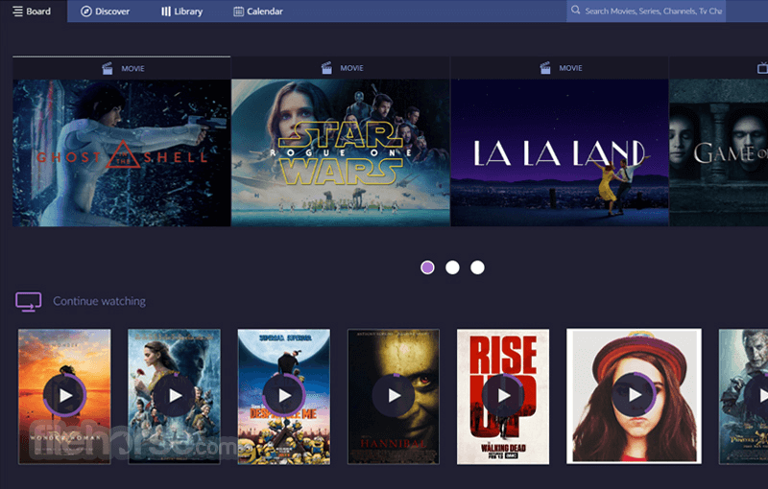
Task: Select the third carousel page dot
Action: click(x=477, y=268)
